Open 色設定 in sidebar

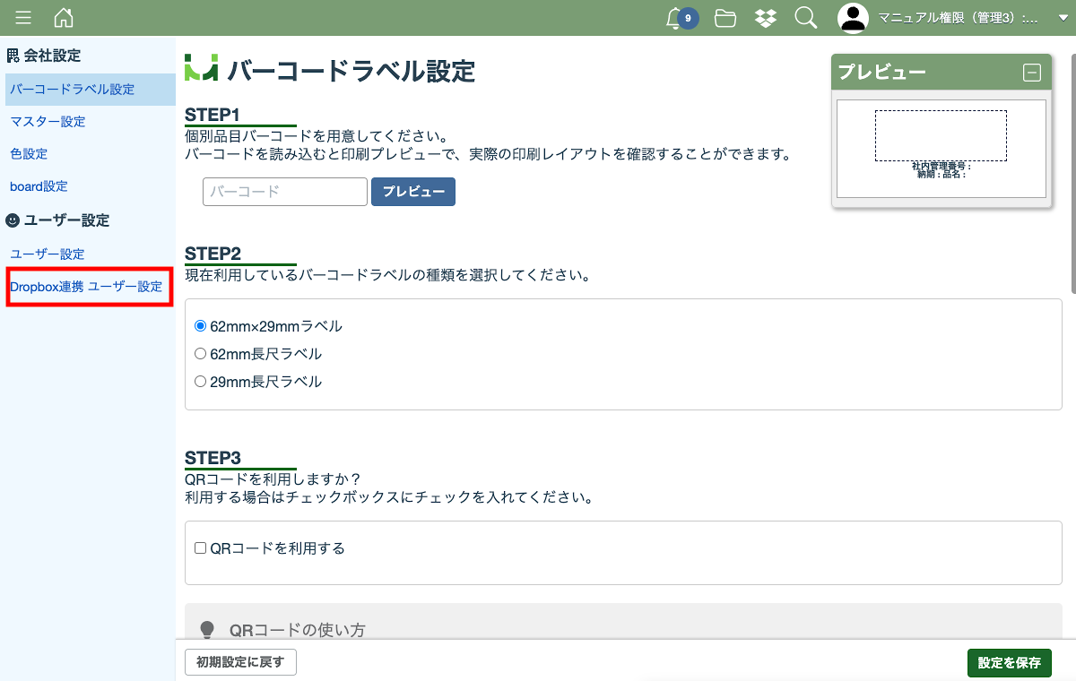pyautogui.click(x=29, y=154)
